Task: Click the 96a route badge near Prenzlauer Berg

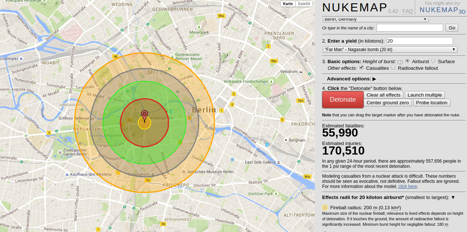Action: 274,61
